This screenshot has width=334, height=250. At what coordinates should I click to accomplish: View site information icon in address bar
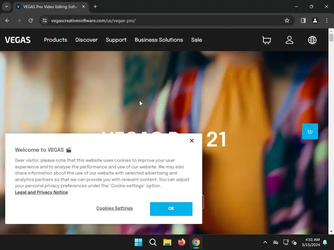click(x=45, y=21)
